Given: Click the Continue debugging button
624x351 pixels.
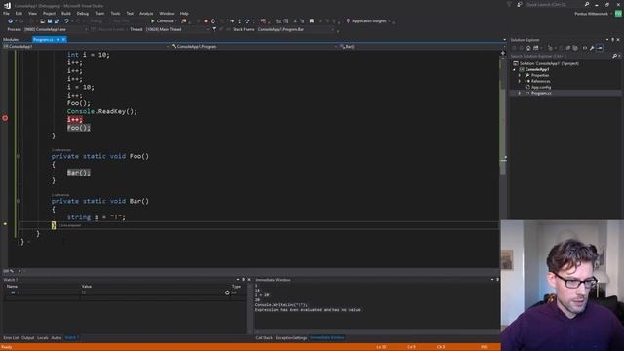Looking at the screenshot, I should (x=162, y=21).
